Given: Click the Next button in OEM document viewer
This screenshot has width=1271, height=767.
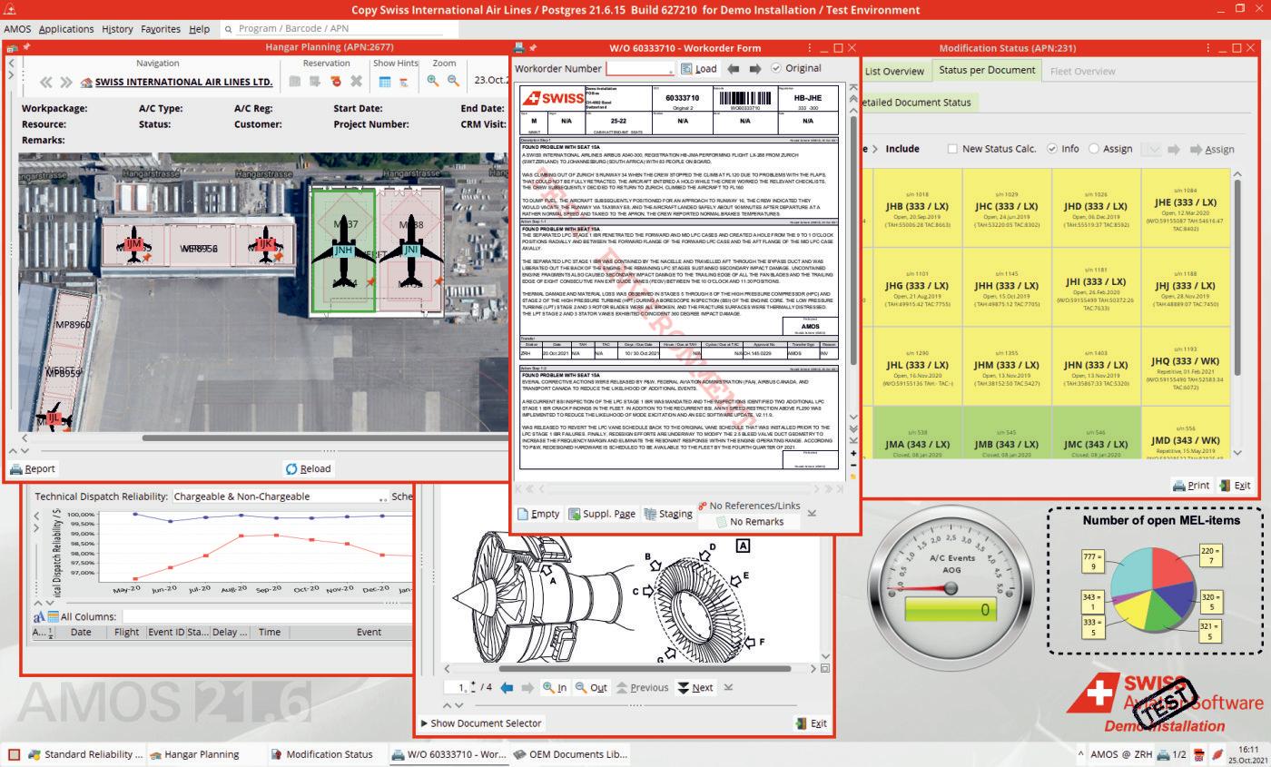Looking at the screenshot, I should click(695, 687).
